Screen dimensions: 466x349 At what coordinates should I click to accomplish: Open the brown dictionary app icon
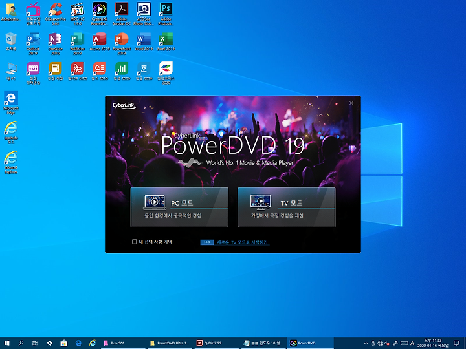click(x=55, y=72)
